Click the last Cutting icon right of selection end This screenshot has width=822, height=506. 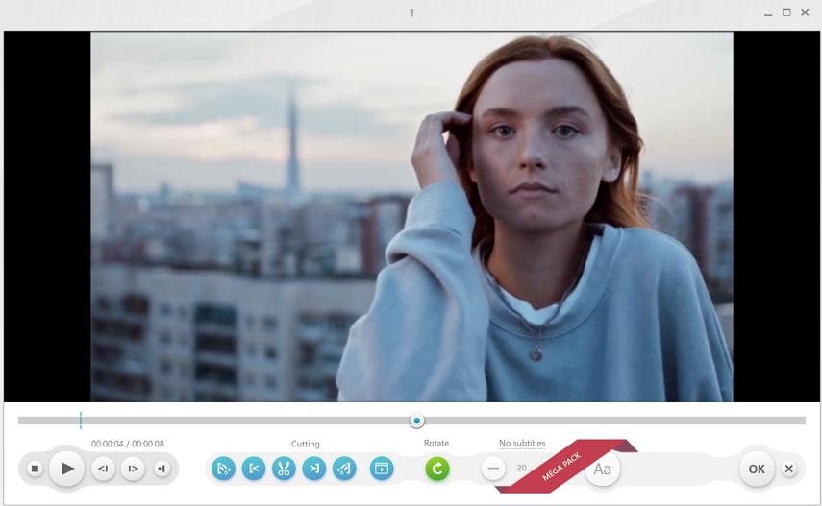pos(344,469)
